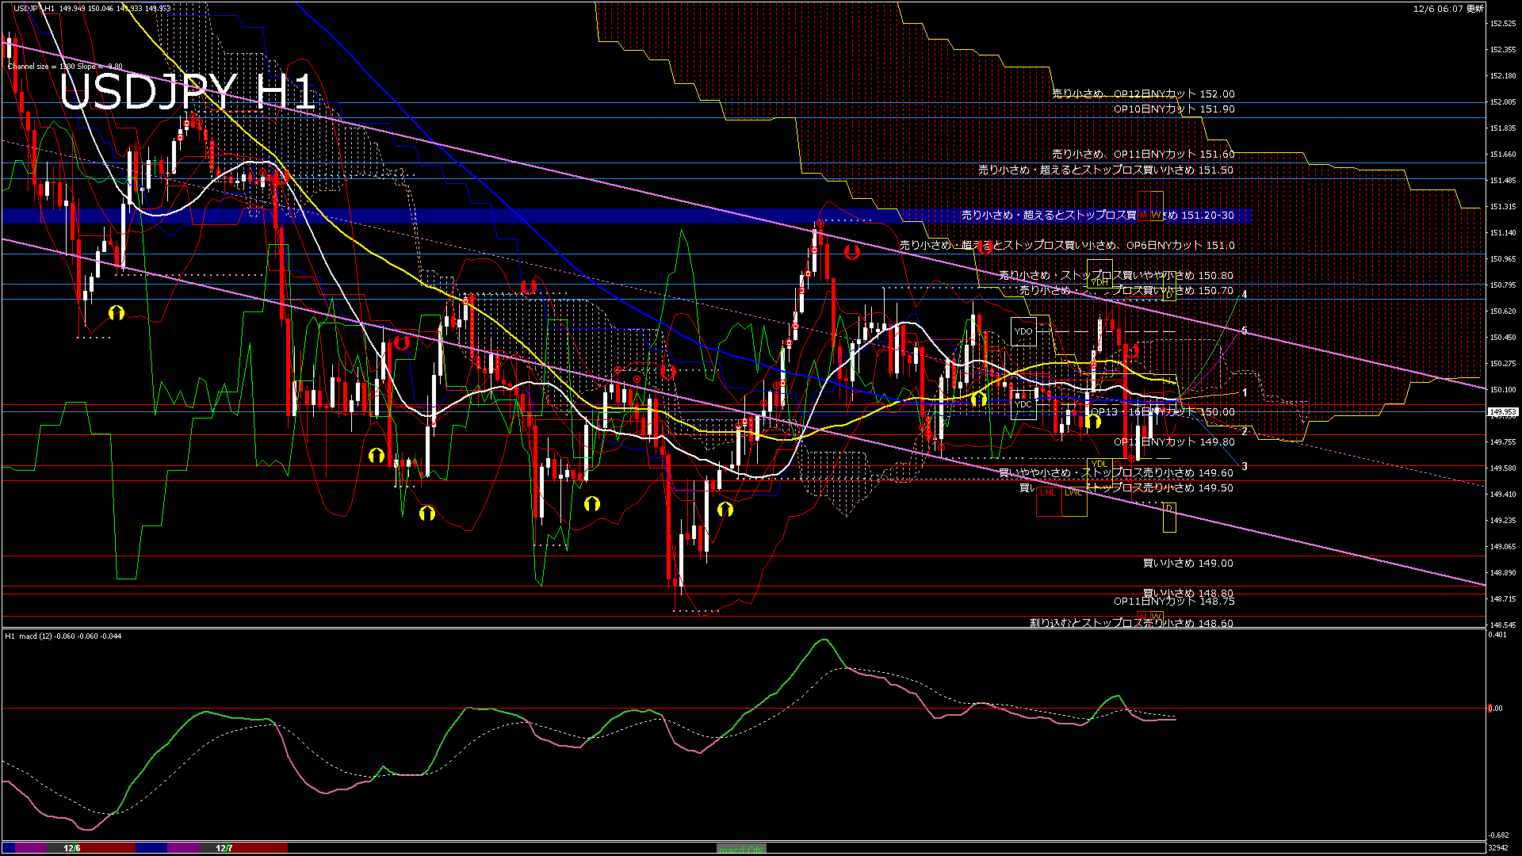
Task: Select the 12/6 date session marker
Action: click(x=72, y=848)
